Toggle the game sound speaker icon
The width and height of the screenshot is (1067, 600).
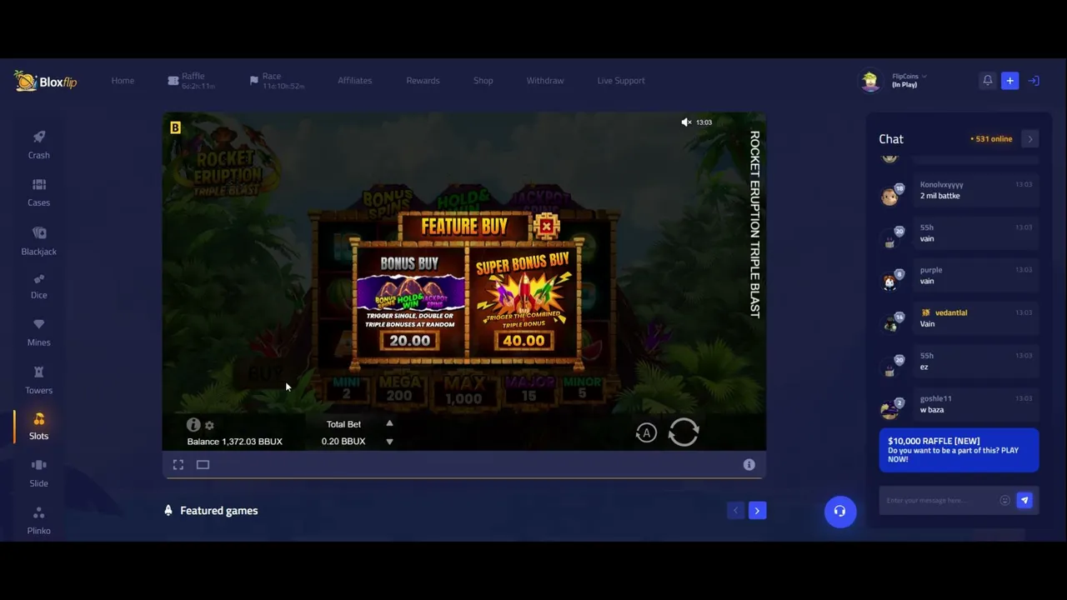click(686, 122)
